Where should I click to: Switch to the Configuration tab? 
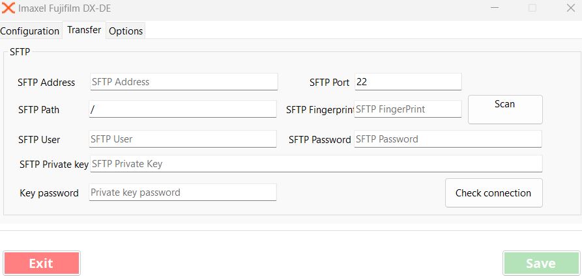tap(30, 31)
